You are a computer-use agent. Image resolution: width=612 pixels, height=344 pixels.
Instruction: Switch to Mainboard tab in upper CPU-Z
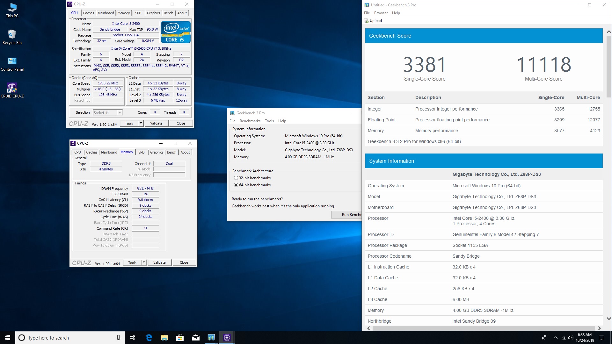pyautogui.click(x=106, y=13)
